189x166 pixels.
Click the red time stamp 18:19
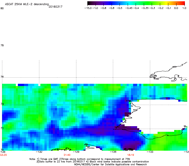pos(131,155)
